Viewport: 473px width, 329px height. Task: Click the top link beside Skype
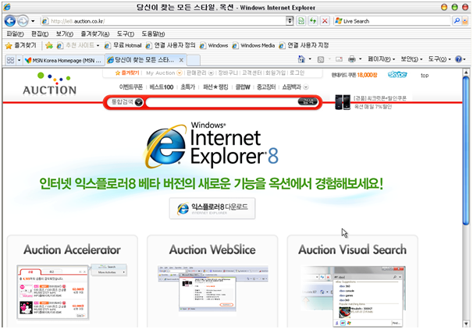[425, 76]
